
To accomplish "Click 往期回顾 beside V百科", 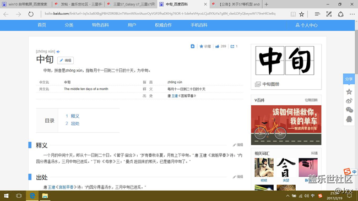I will click(x=311, y=100).
